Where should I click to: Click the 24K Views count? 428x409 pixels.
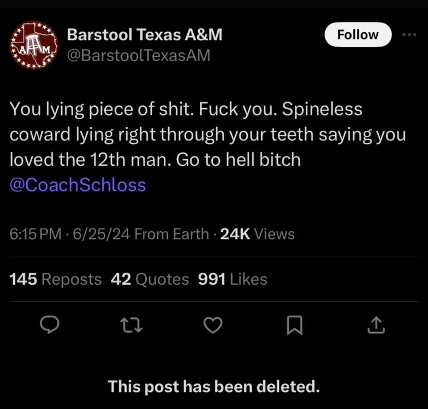(257, 234)
